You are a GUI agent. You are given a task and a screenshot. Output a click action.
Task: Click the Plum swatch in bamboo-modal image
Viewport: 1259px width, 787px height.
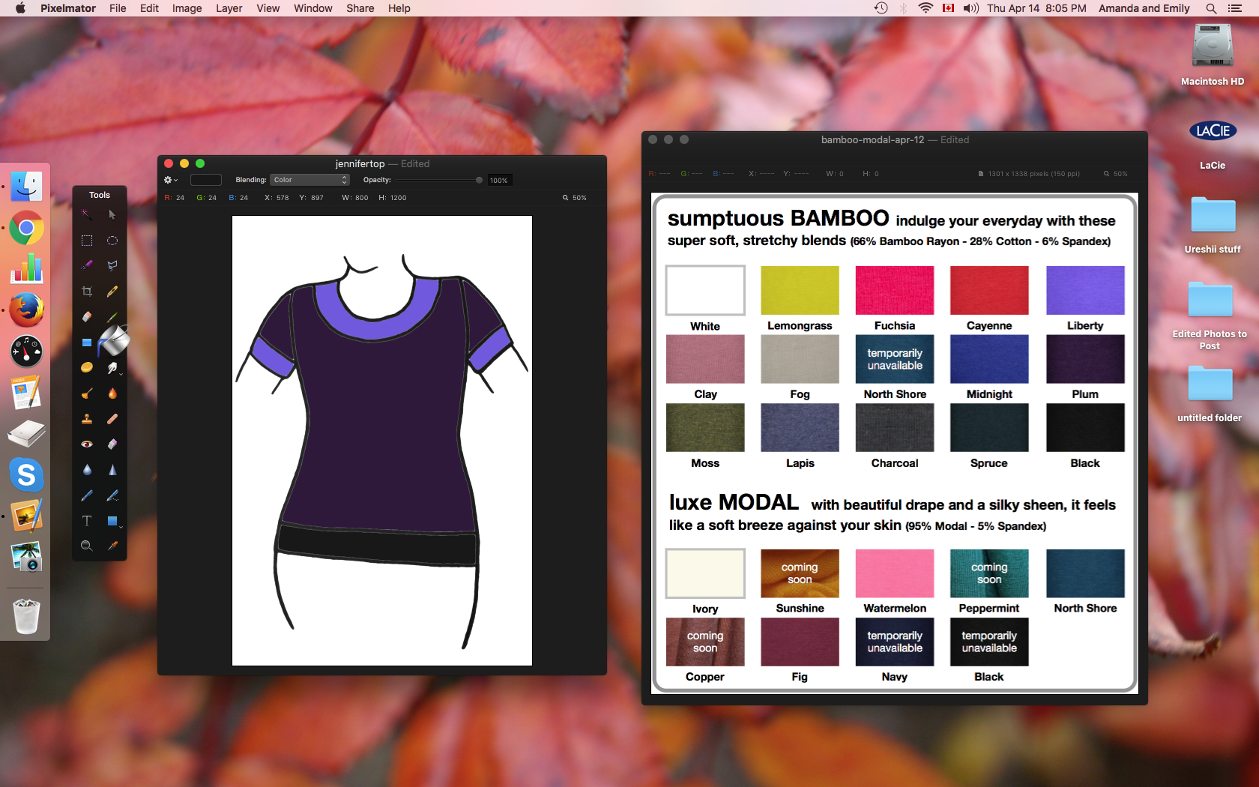tap(1085, 359)
